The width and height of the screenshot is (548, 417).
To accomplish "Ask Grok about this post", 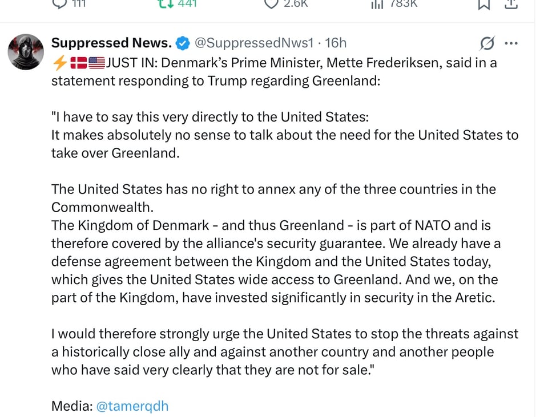I will [x=486, y=43].
